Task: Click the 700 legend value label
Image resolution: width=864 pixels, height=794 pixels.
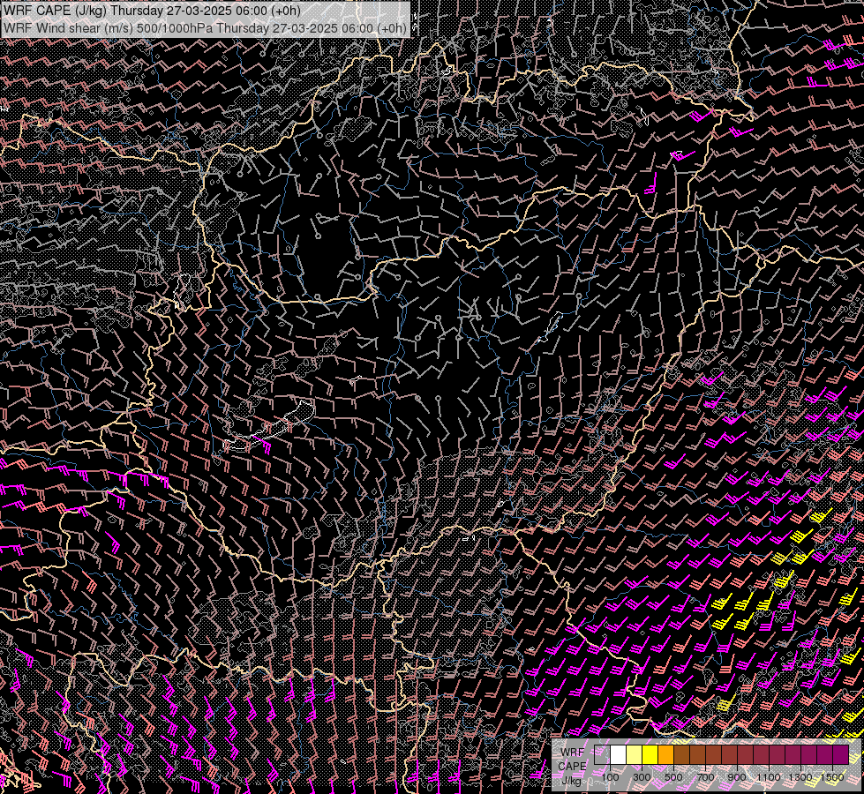Action: (705, 777)
